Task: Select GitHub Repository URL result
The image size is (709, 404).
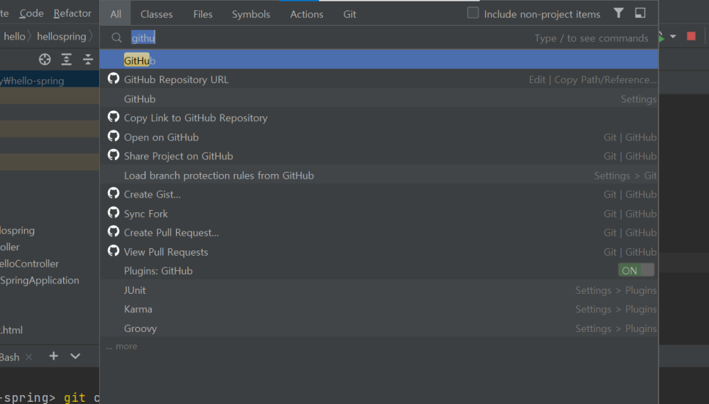Action: tap(379, 79)
